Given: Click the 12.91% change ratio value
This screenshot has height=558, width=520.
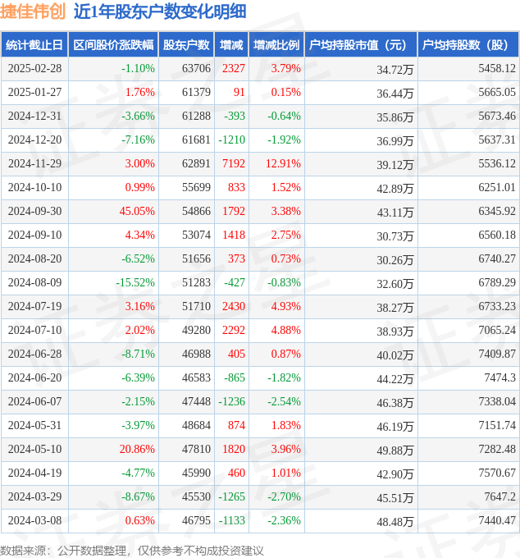Looking at the screenshot, I should click(x=283, y=164).
